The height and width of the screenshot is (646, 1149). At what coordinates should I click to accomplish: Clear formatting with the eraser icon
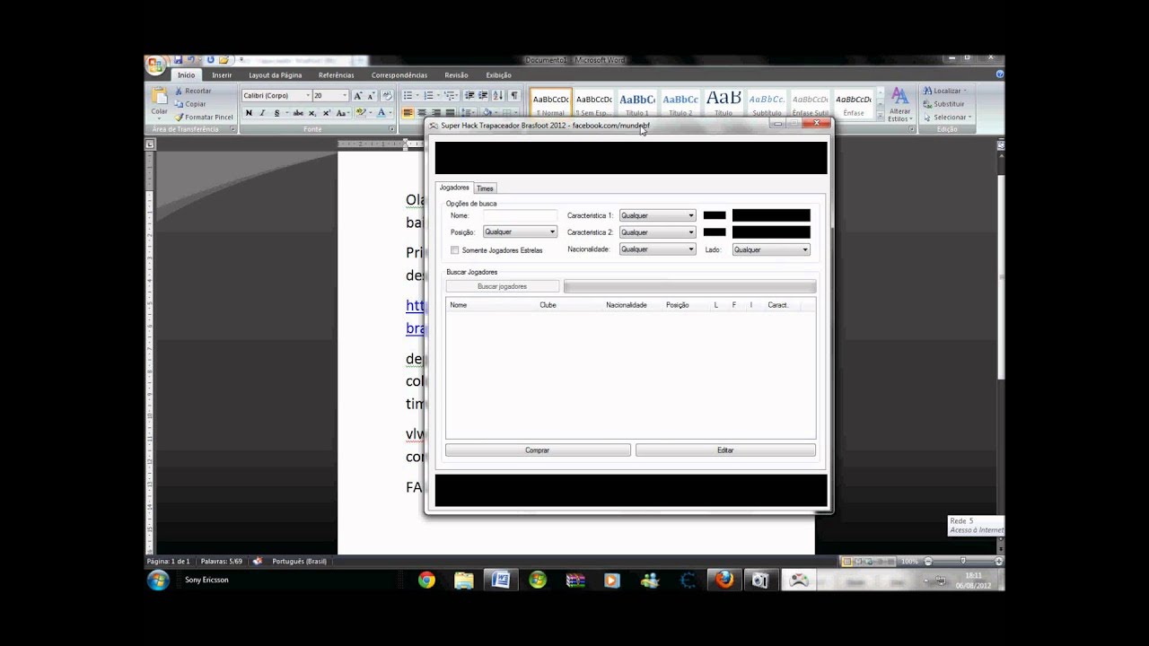tap(387, 96)
